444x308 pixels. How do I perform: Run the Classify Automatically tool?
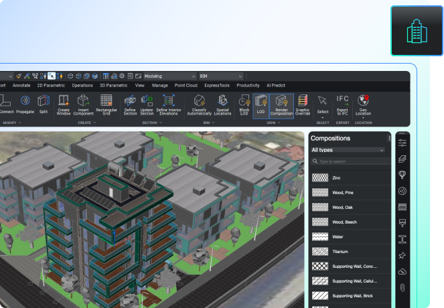(x=200, y=105)
